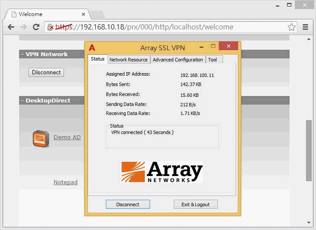316x230 pixels.
Task: Bookmark this page with the star icon
Action: [x=291, y=27]
